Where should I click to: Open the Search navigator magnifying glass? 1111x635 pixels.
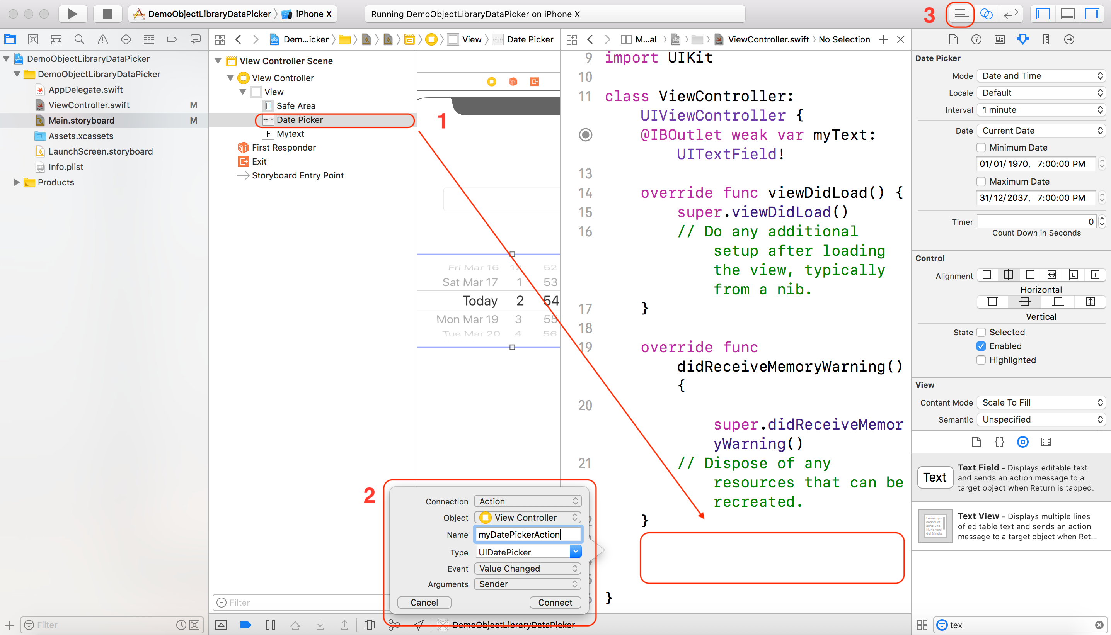point(79,39)
